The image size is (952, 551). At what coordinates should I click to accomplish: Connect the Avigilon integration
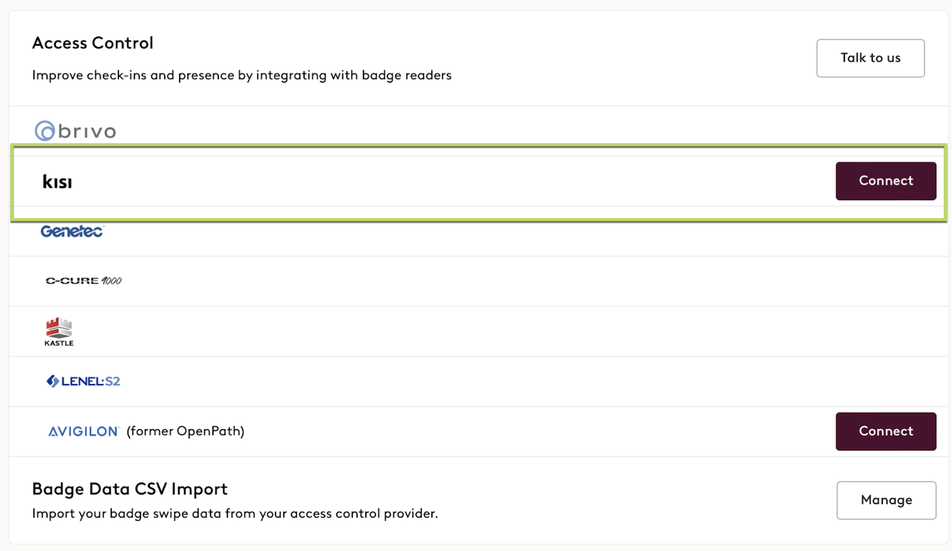[886, 431]
